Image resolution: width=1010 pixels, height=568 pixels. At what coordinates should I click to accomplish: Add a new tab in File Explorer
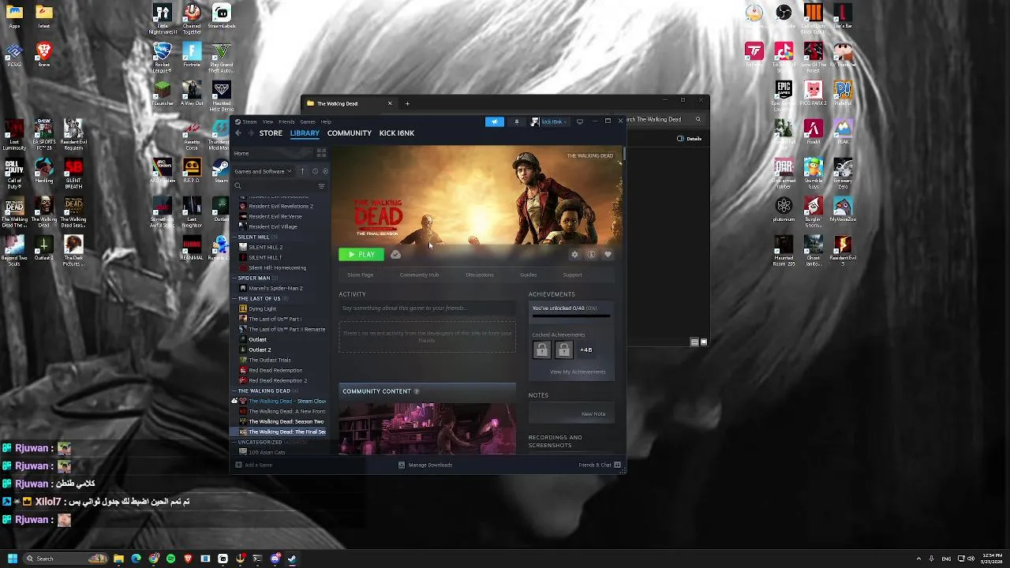(x=407, y=103)
